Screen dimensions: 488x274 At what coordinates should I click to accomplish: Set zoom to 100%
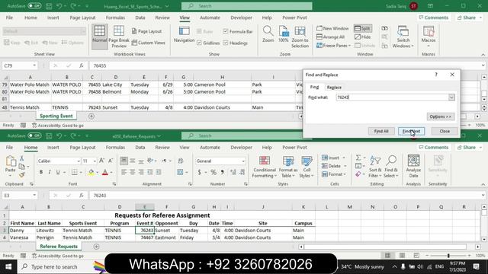tap(283, 34)
